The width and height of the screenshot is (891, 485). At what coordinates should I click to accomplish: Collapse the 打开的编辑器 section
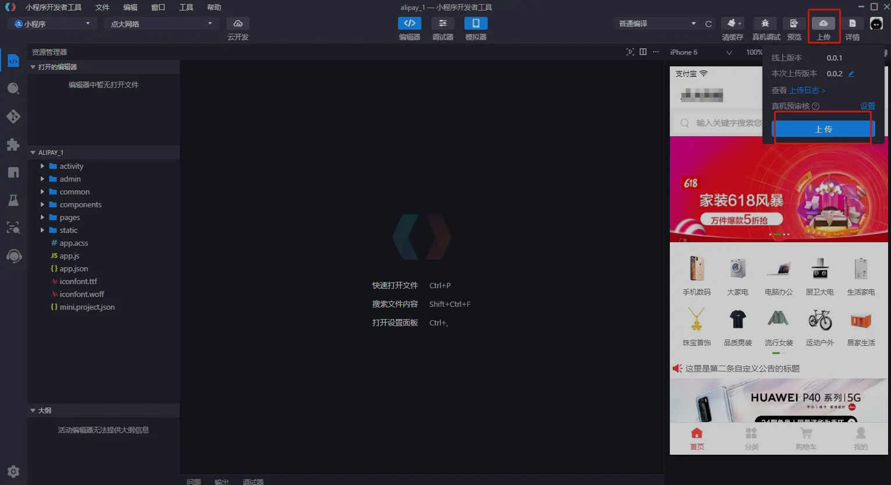coord(104,67)
